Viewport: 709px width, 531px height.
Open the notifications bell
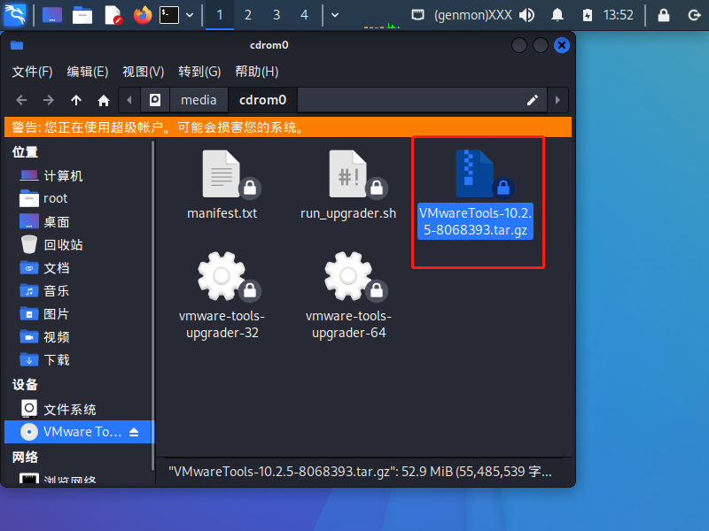click(x=557, y=15)
